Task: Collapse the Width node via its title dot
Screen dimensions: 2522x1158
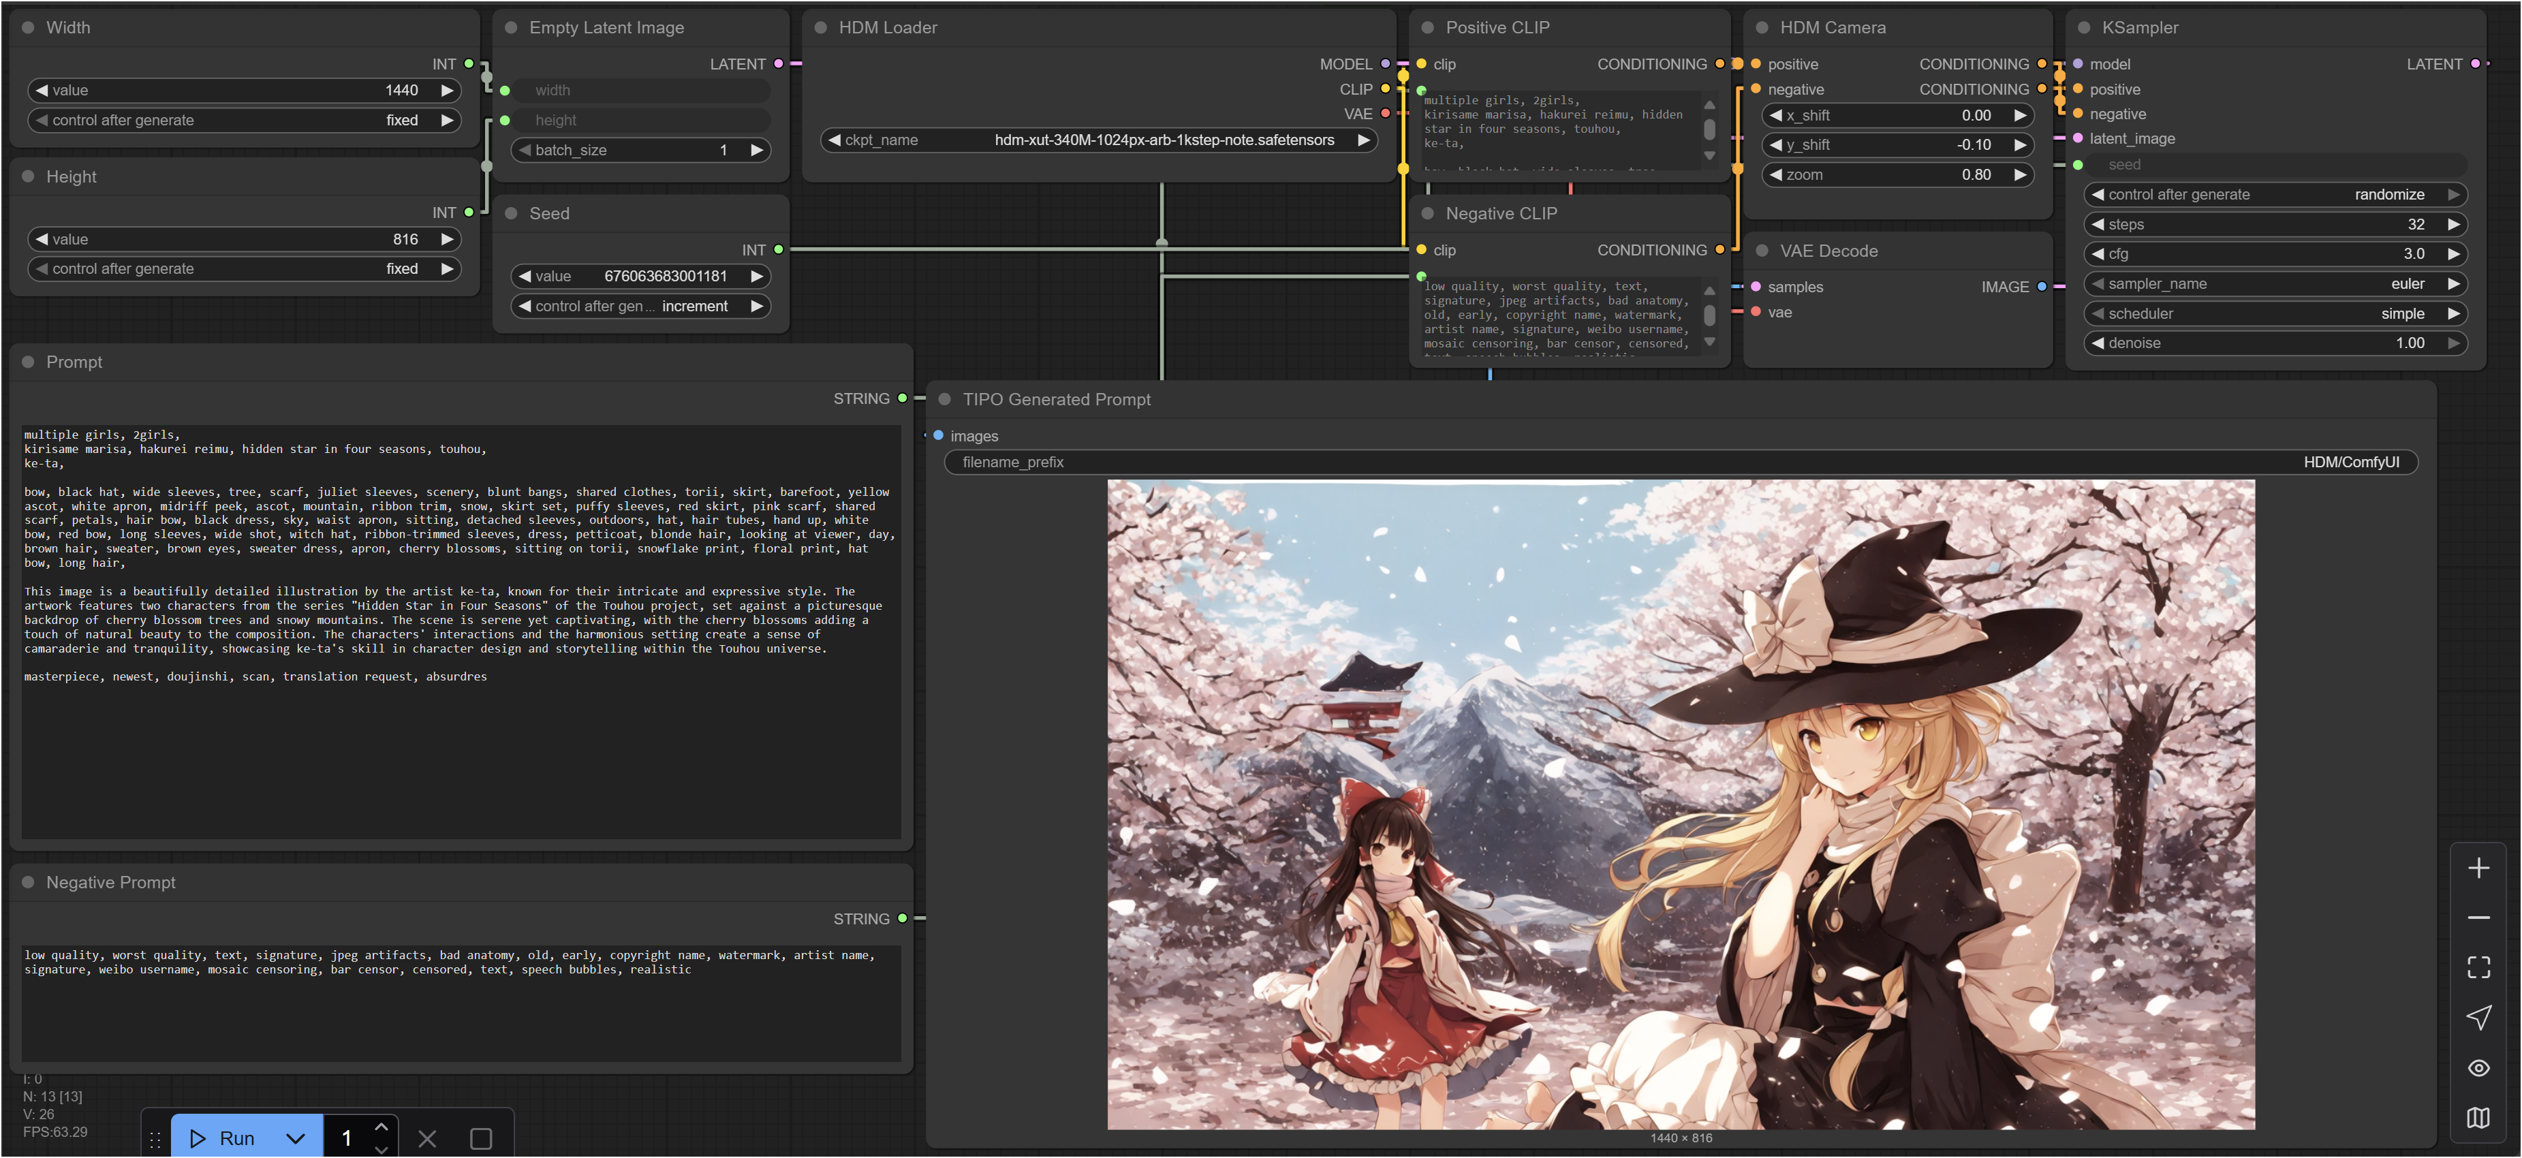Action: point(29,27)
